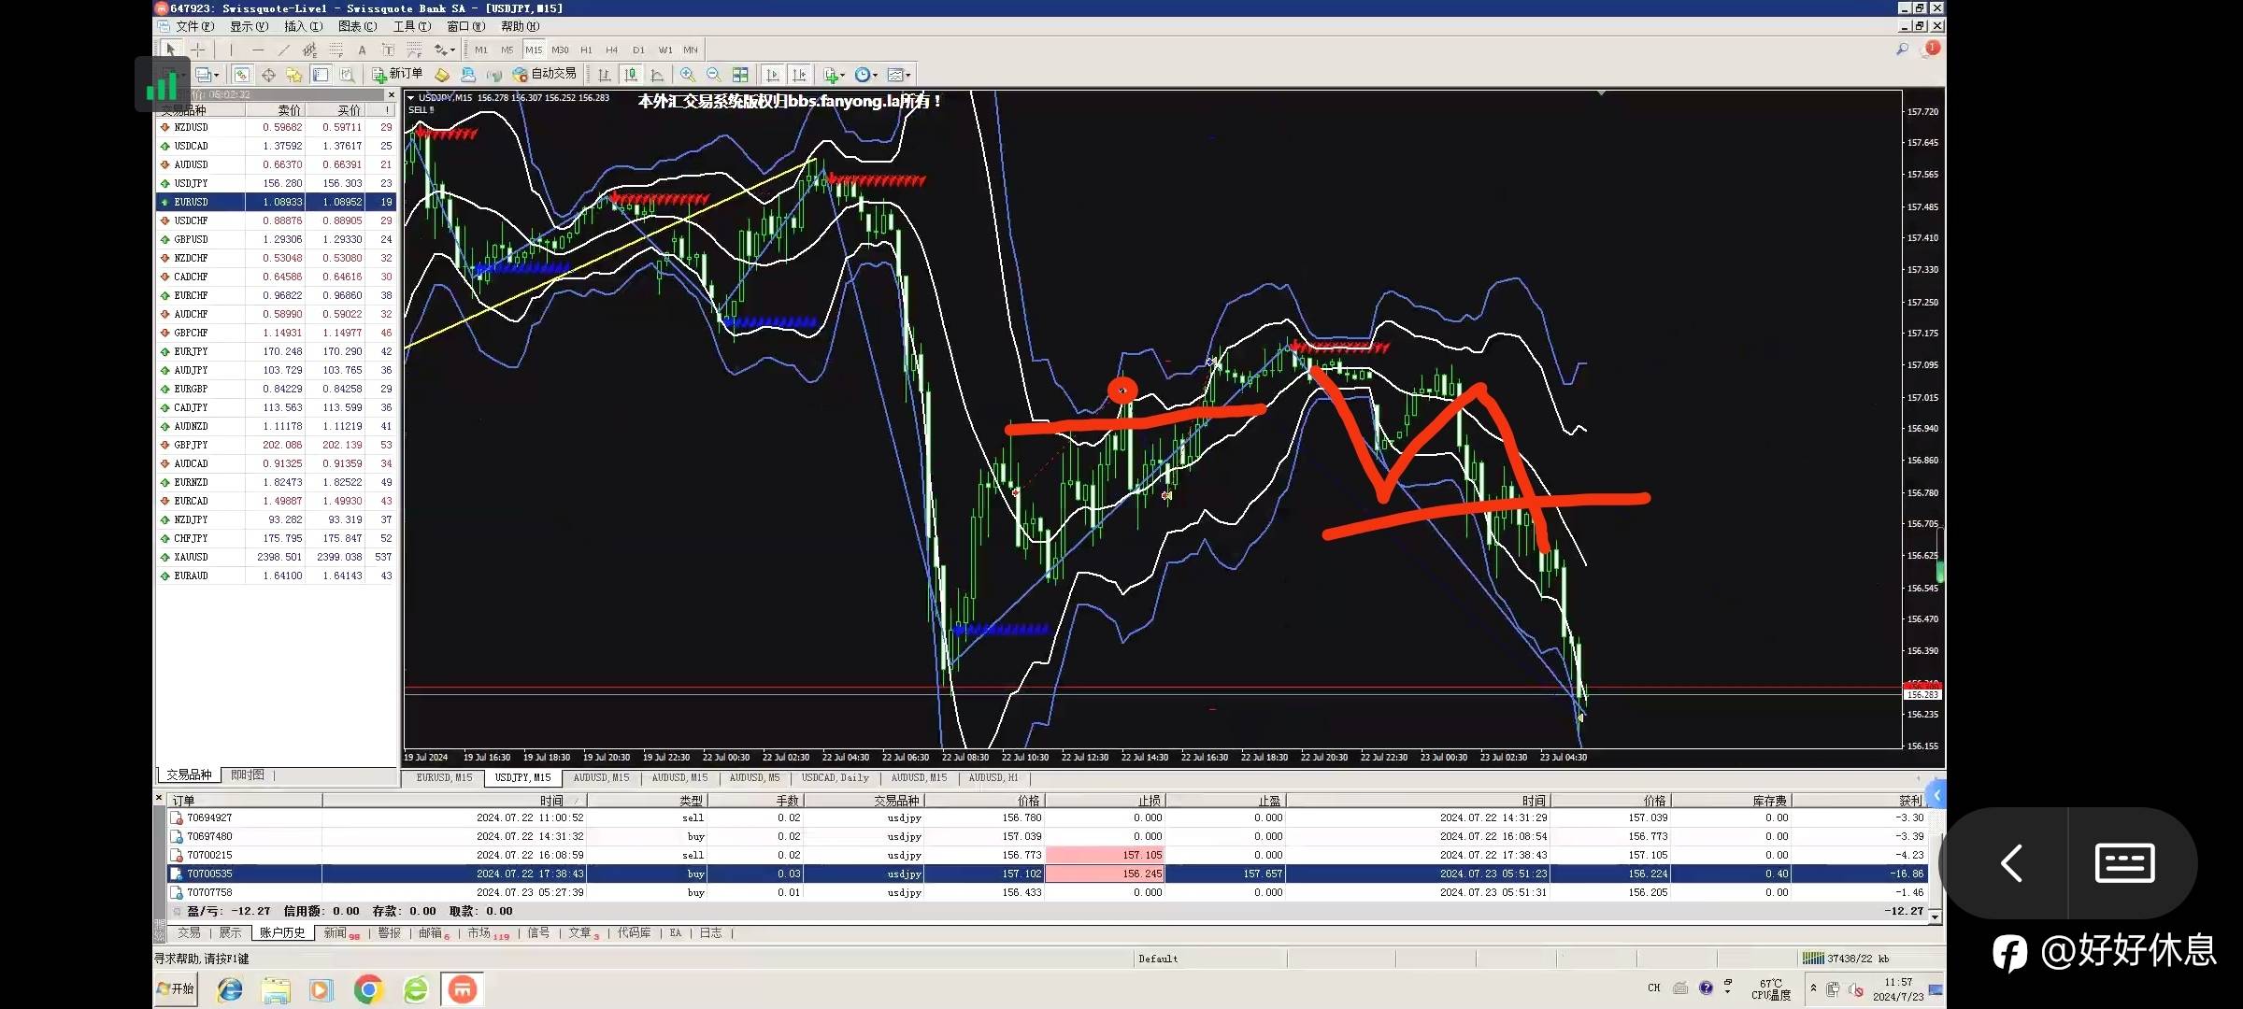Viewport: 2243px width, 1009px height.
Task: Switch to the EURUSD,M15 chart tab
Action: click(444, 777)
